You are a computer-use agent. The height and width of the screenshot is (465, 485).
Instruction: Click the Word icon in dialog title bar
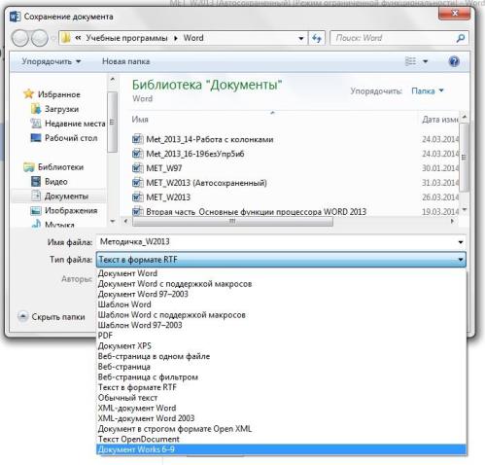click(15, 17)
